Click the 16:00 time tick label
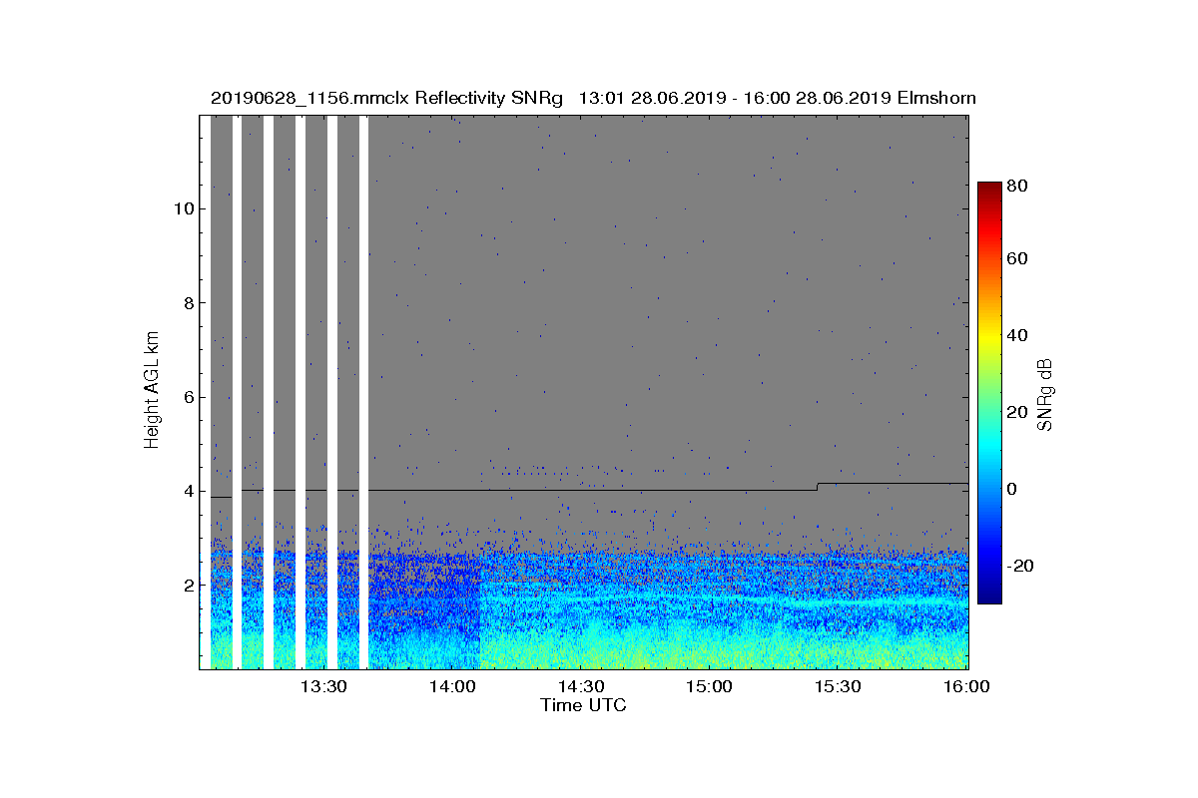1198x798 pixels. [967, 687]
